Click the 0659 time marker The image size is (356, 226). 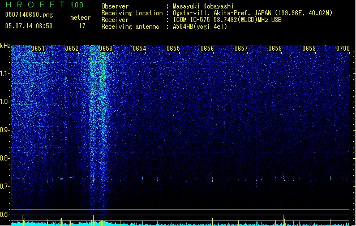[x=309, y=49]
